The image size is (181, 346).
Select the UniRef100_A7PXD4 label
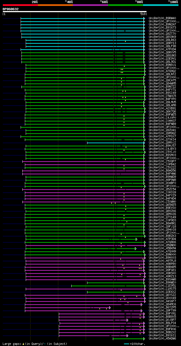(x=162, y=49)
